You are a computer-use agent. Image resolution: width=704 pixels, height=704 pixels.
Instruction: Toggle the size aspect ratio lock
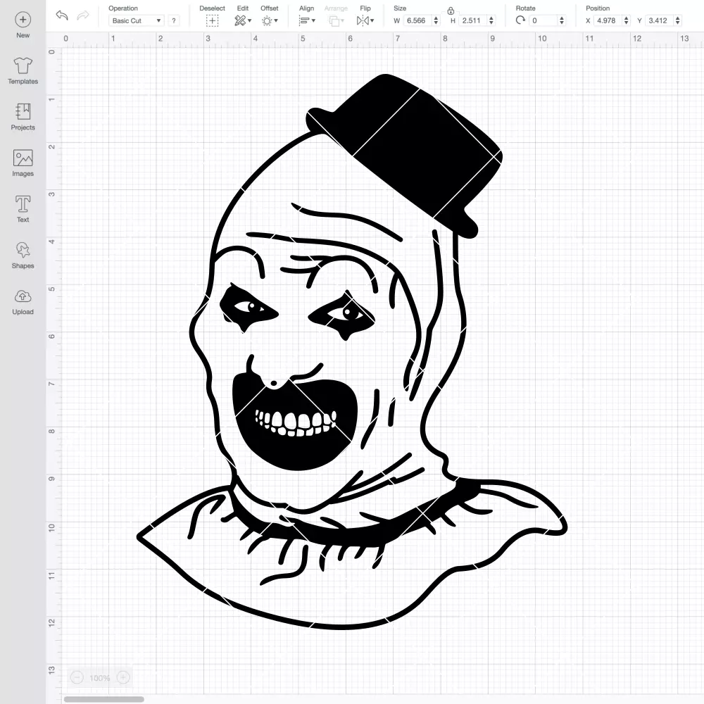(x=451, y=11)
